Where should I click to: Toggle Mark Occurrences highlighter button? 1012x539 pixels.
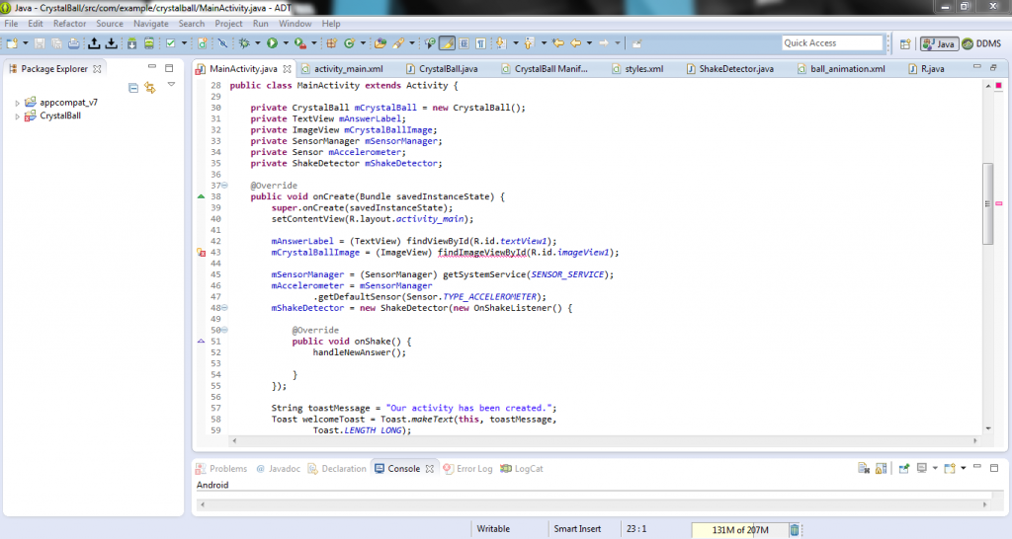tap(447, 43)
